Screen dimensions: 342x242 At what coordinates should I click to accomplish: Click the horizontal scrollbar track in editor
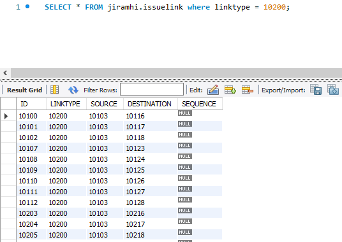pyautogui.click(x=176, y=73)
